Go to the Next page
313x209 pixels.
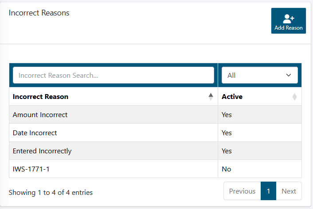[289, 191]
